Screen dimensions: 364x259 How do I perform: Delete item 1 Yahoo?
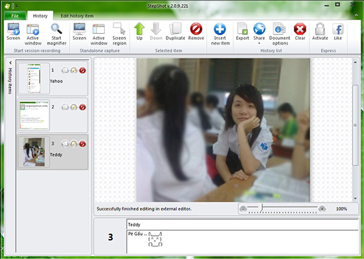[x=82, y=70]
